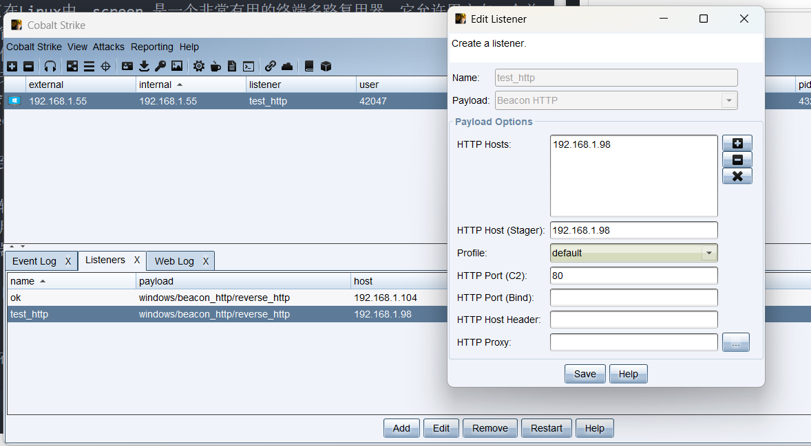Open credentials via key icon

pyautogui.click(x=160, y=66)
